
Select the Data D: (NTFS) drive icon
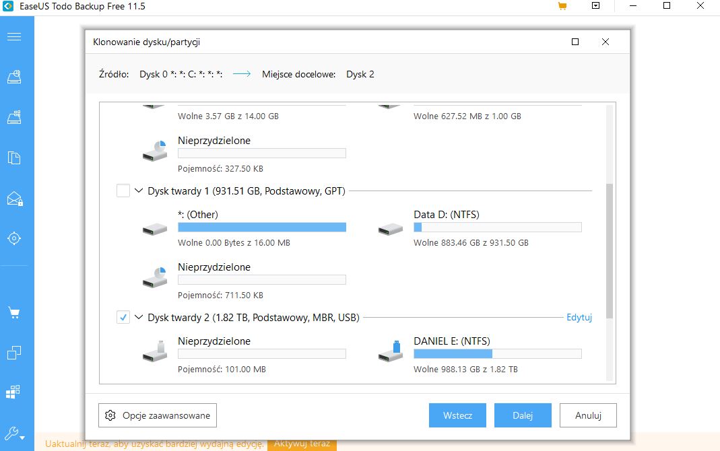pos(391,228)
